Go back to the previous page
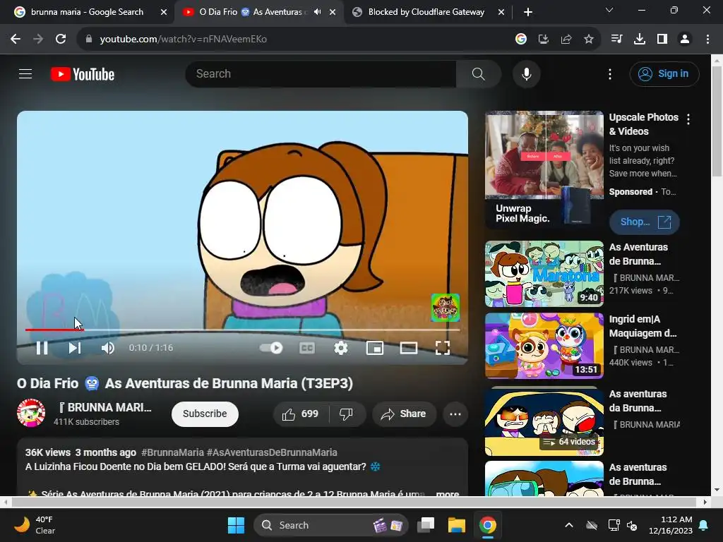The image size is (723, 542). pyautogui.click(x=16, y=40)
